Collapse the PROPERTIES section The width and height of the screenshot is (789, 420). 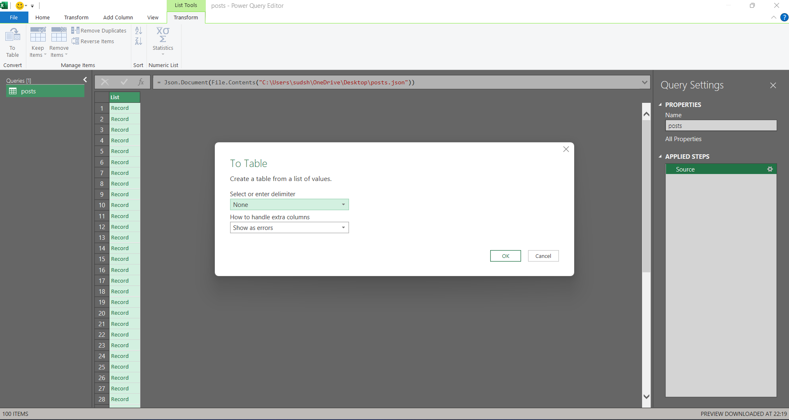661,104
